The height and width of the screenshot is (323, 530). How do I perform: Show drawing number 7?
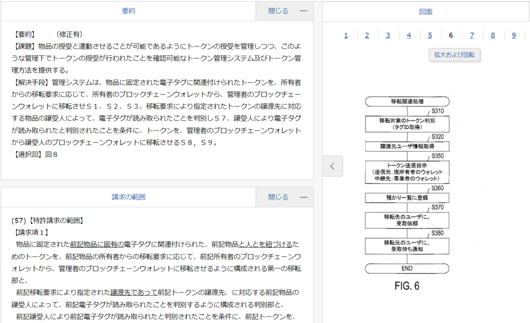(472, 36)
